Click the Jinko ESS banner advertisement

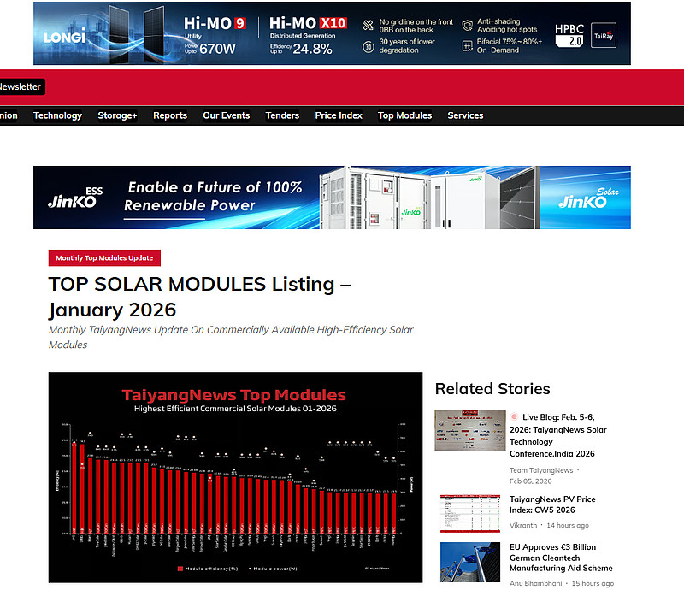[x=332, y=198]
